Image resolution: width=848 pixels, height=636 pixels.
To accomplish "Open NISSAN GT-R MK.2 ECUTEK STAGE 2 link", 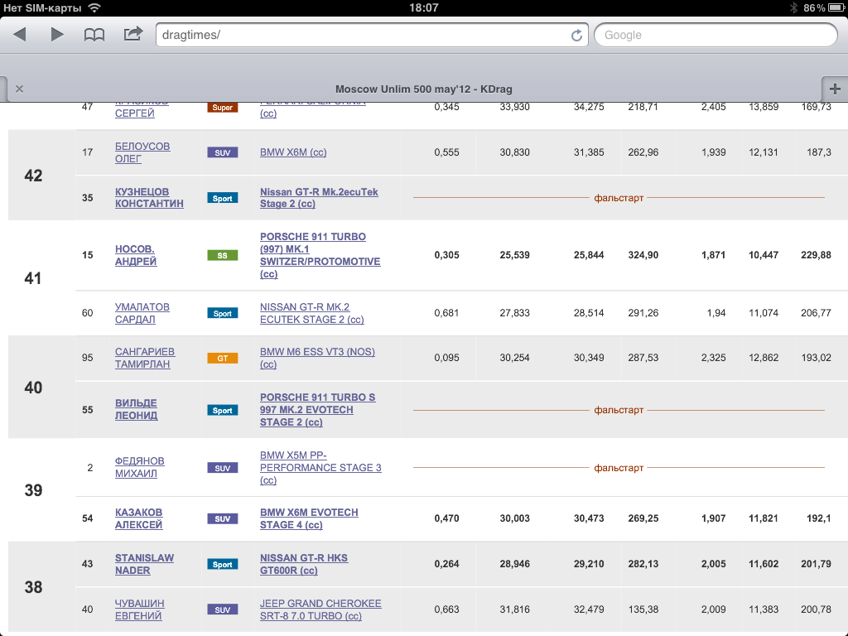I will coord(312,312).
